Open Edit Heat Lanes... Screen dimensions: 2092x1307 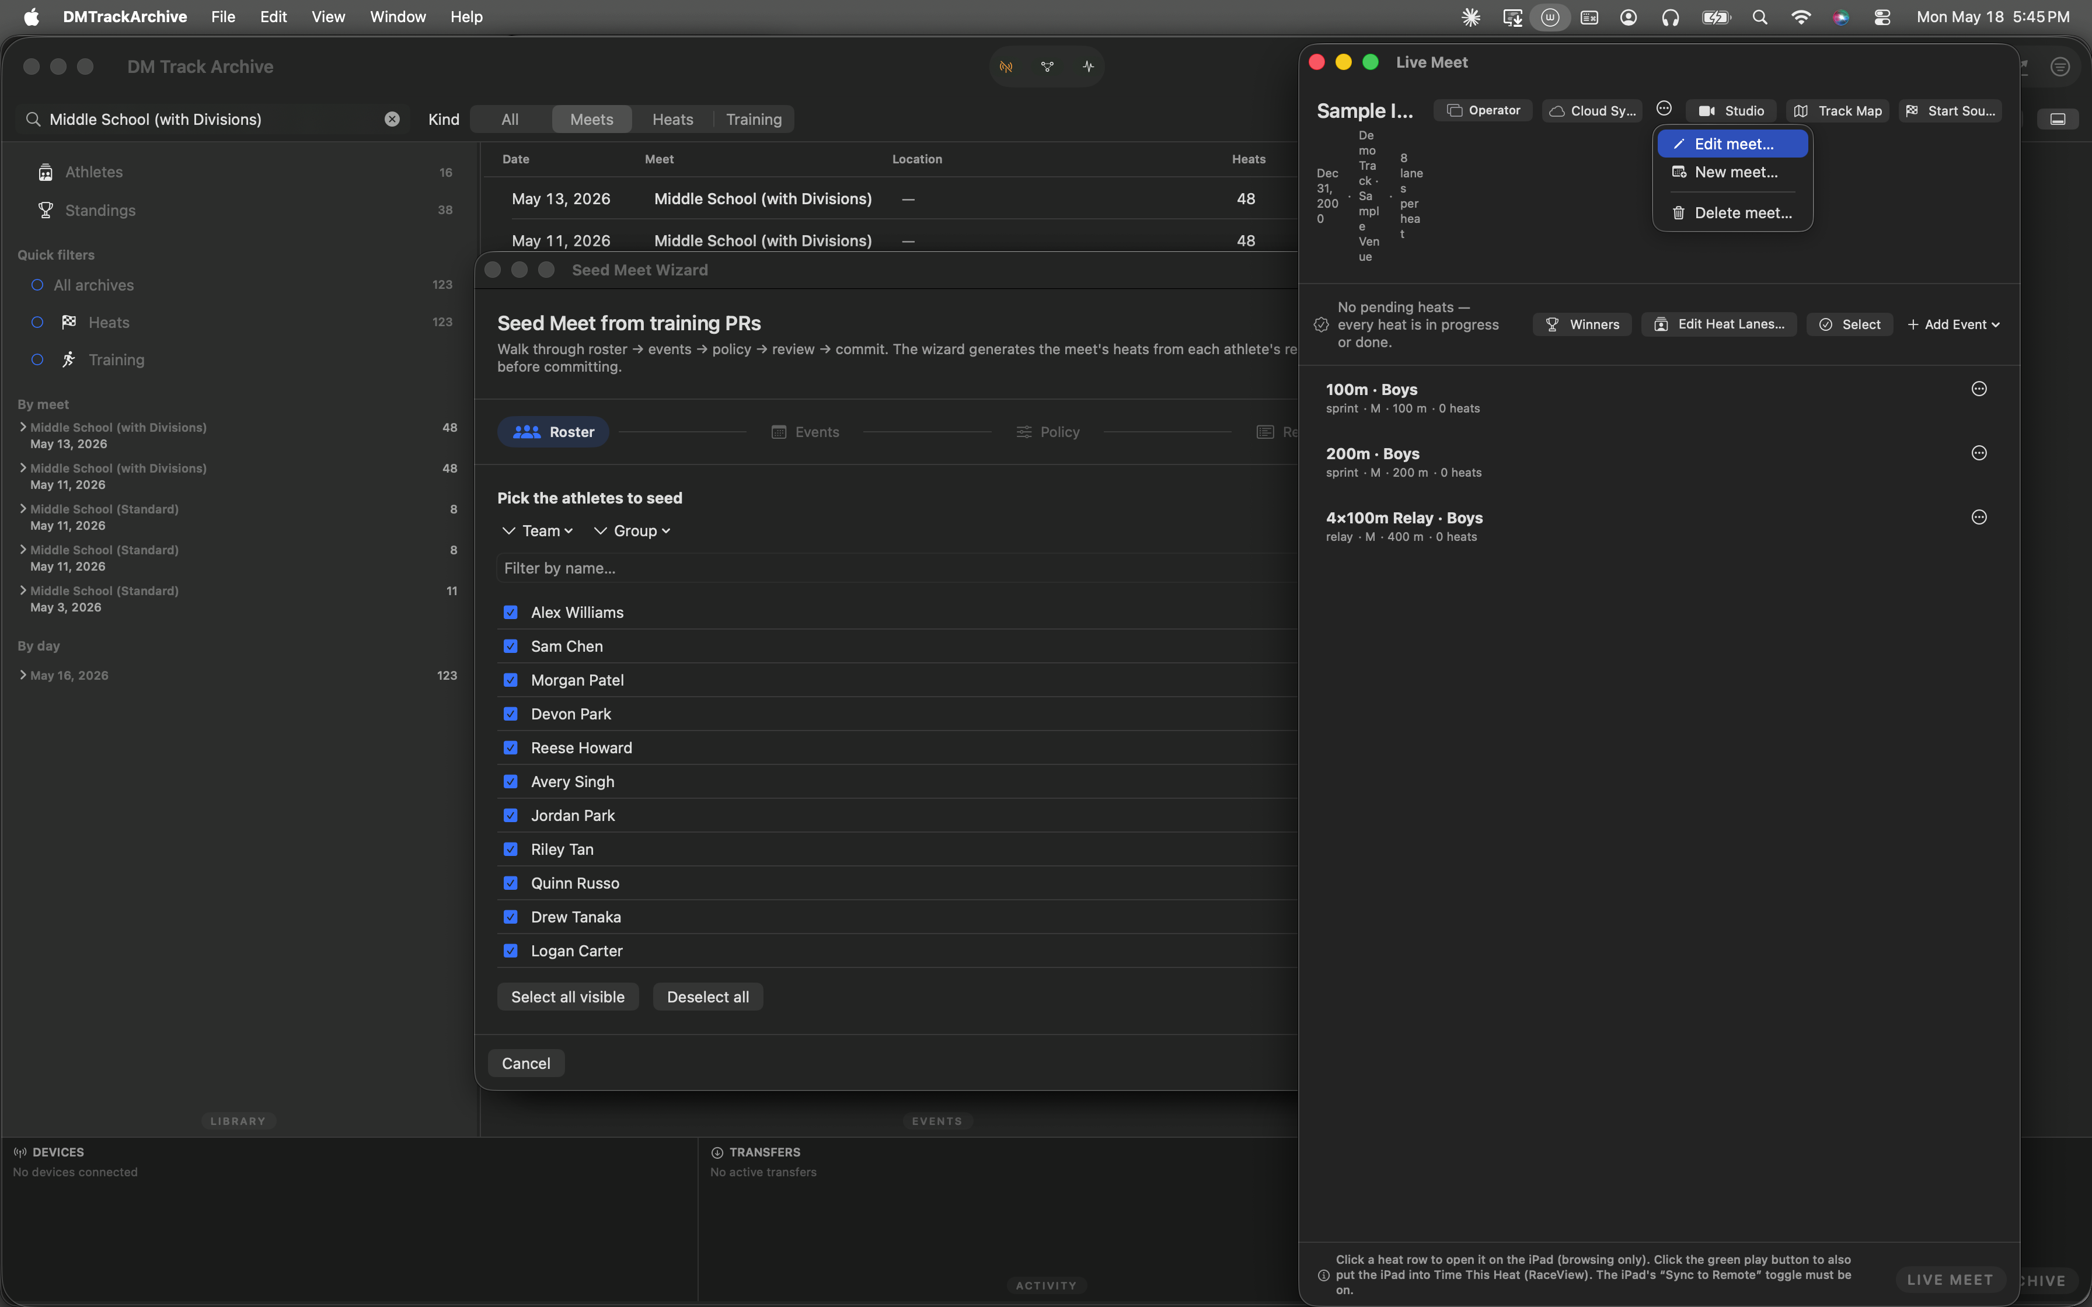[1718, 324]
